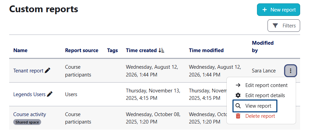This screenshot has width=310, height=132.
Task: Open the Course activity report link
Action: point(30,114)
